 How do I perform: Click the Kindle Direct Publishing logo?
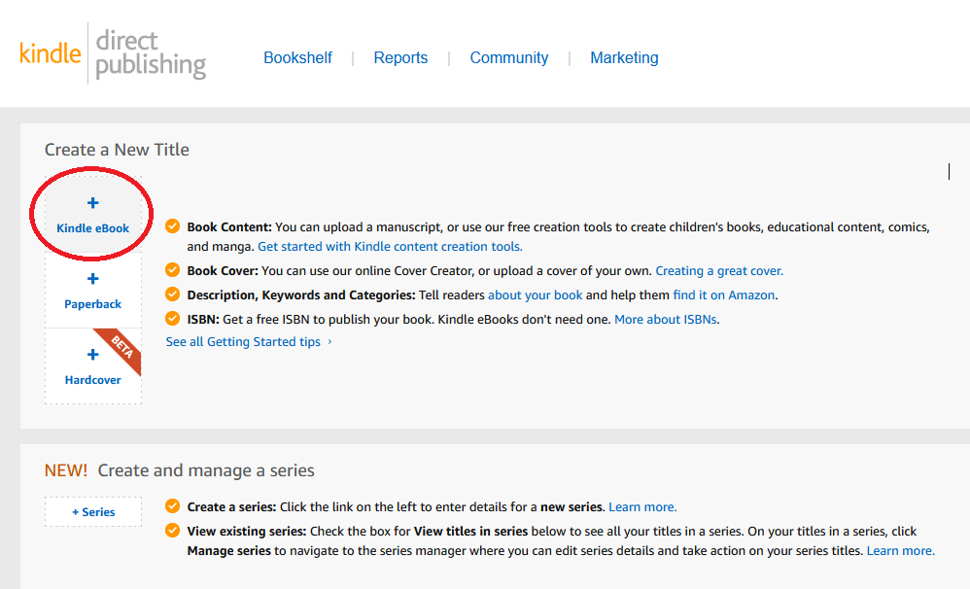112,53
